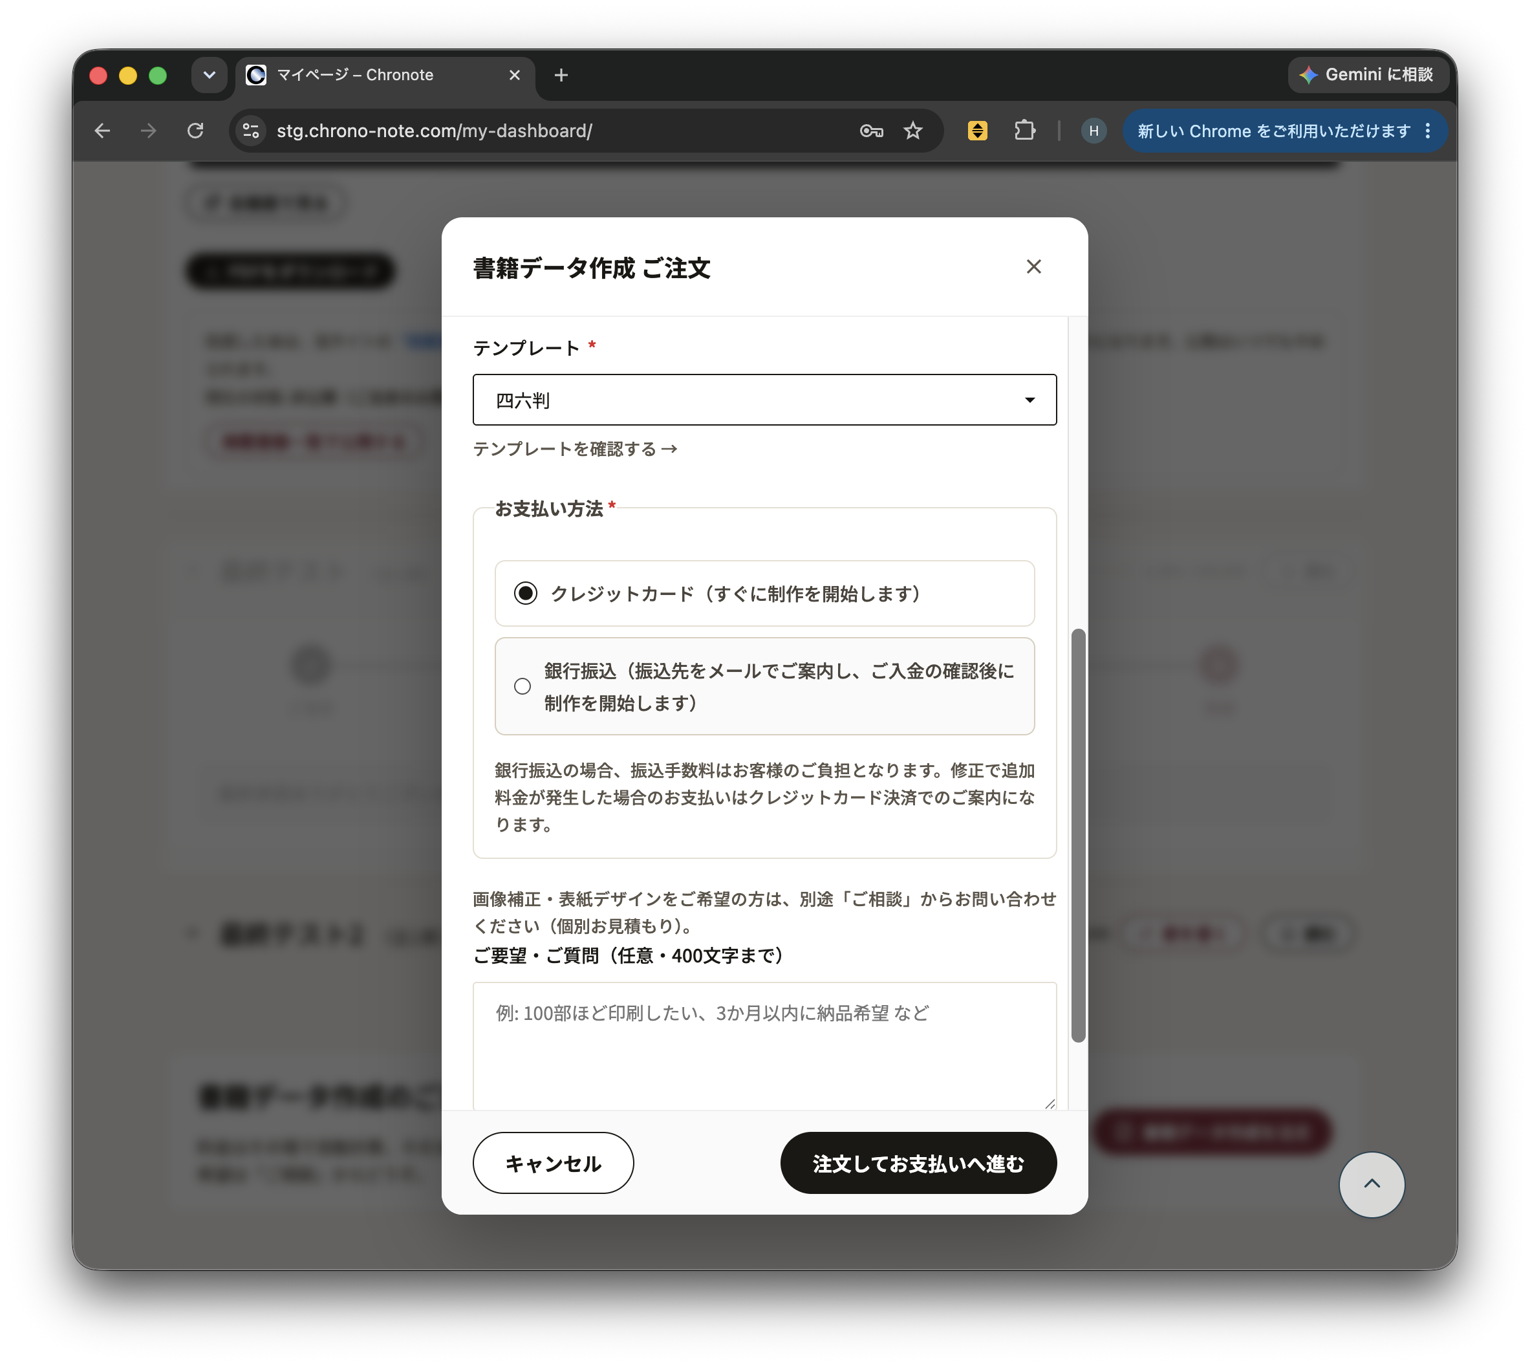The height and width of the screenshot is (1366, 1530).
Task: Open a new tab with the plus icon
Action: pos(561,75)
